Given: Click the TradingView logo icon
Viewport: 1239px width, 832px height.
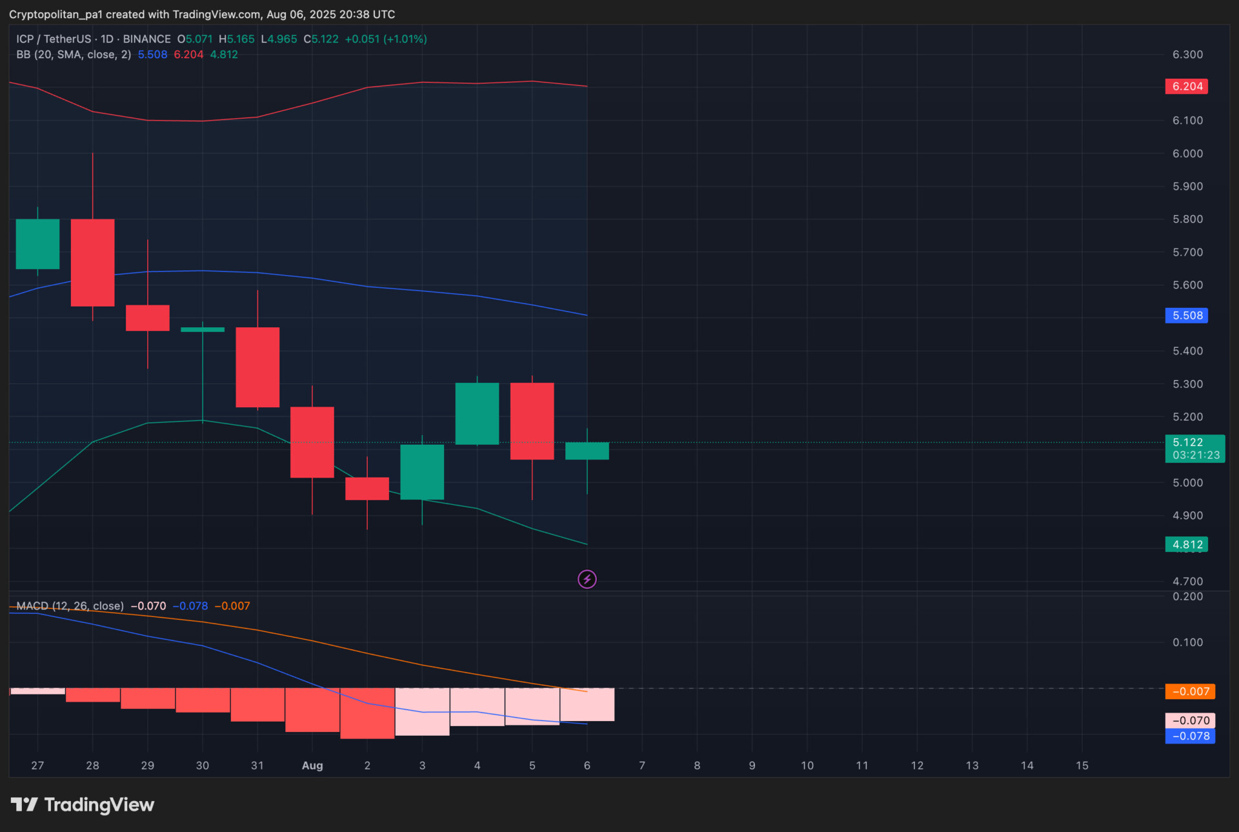Looking at the screenshot, I should click(x=25, y=804).
